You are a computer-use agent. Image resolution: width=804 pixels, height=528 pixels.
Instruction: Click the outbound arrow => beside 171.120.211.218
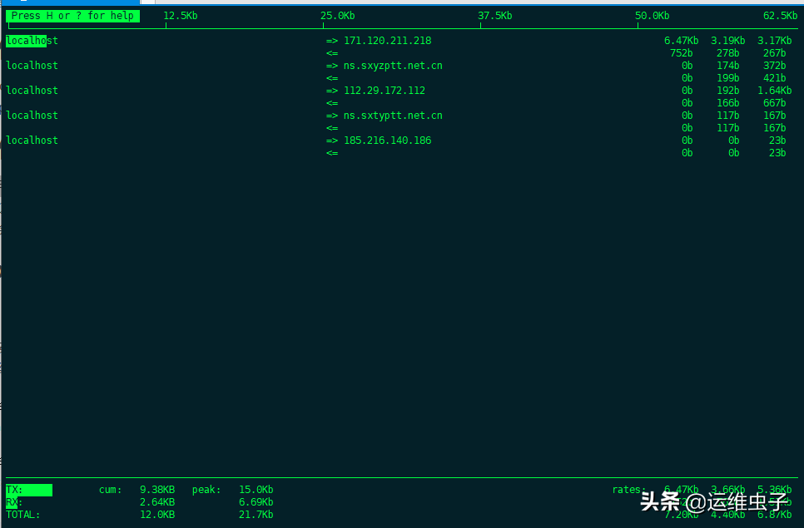click(331, 40)
